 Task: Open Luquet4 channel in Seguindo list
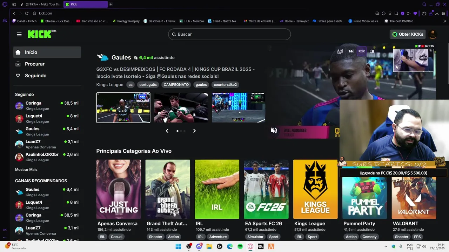[47, 119]
